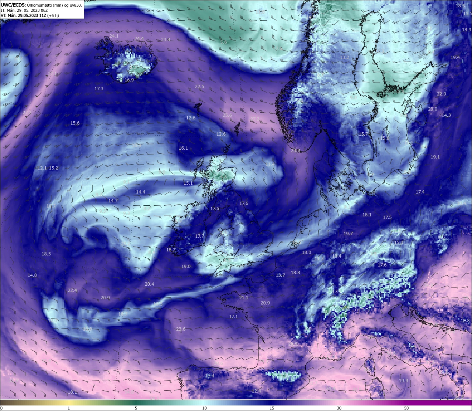Click the 12.1 Atlantic value
This screenshot has width=472, height=411.
[42, 168]
